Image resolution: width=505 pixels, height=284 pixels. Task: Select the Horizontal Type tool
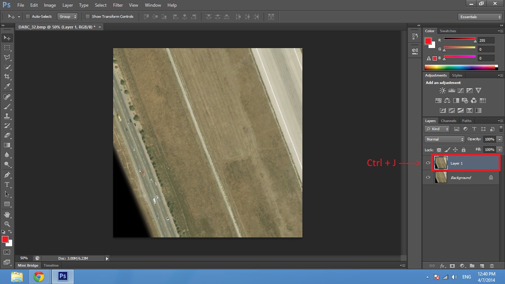(7, 185)
